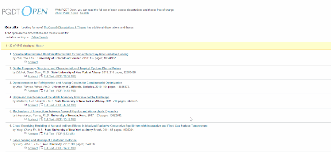Click the PDF icon for Tropical Cyclone Diurnal Pulses
The height and width of the screenshot is (152, 331).
pyautogui.click(x=42, y=76)
